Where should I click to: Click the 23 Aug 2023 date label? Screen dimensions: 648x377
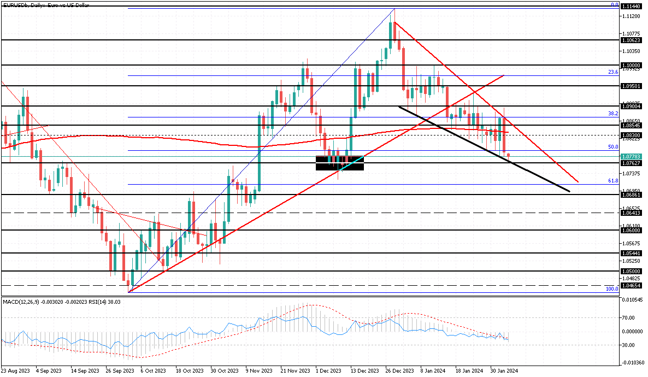click(15, 371)
